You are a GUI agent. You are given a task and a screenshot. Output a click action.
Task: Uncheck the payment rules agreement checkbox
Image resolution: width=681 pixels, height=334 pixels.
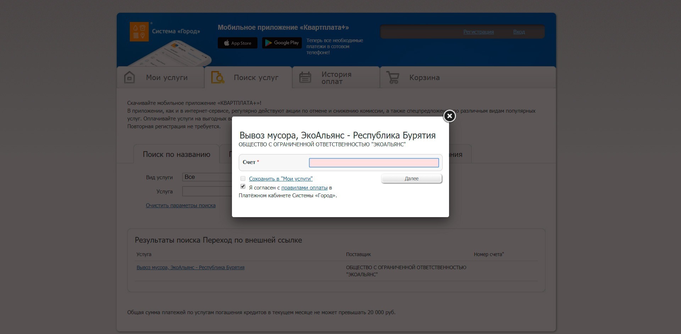click(x=243, y=186)
